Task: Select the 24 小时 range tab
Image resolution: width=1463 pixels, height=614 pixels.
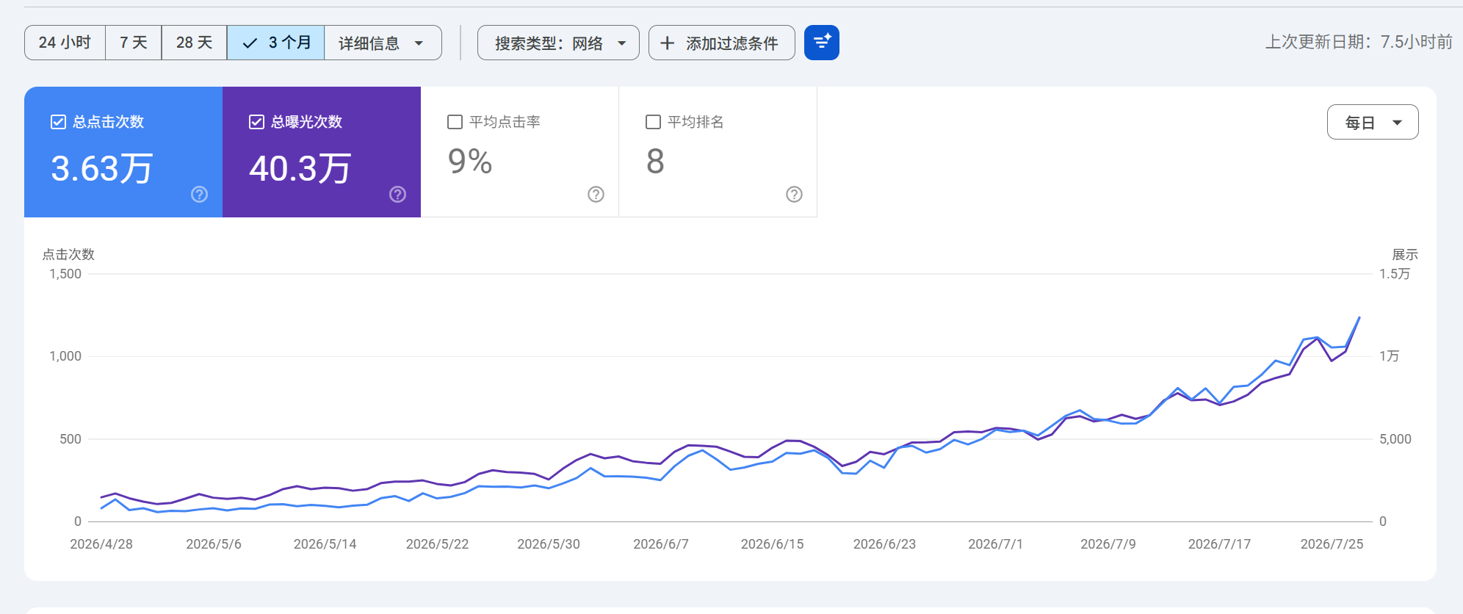Action: coord(65,43)
